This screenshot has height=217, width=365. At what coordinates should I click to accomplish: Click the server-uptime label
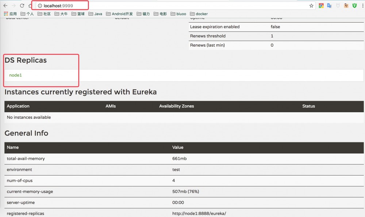21,202
